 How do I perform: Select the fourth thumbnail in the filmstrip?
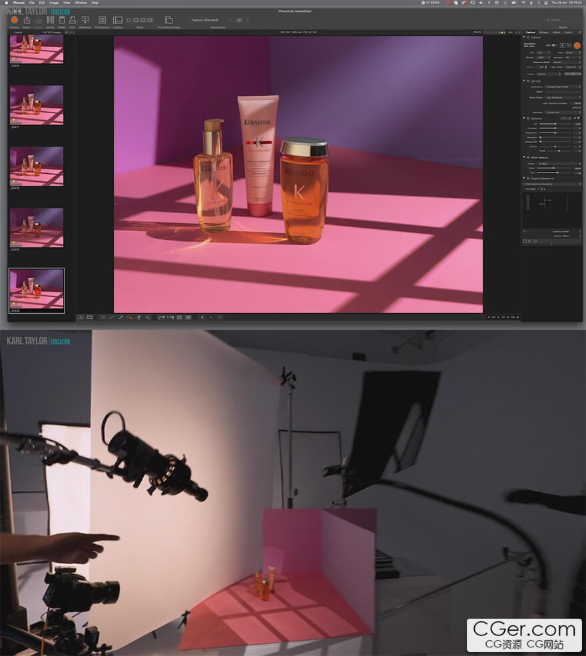37,228
